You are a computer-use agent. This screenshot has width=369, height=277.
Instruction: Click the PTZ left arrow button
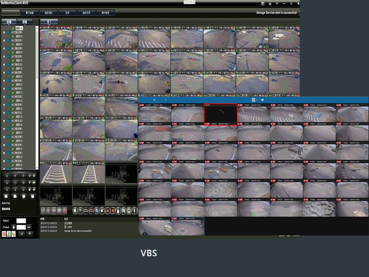[x=6, y=182]
